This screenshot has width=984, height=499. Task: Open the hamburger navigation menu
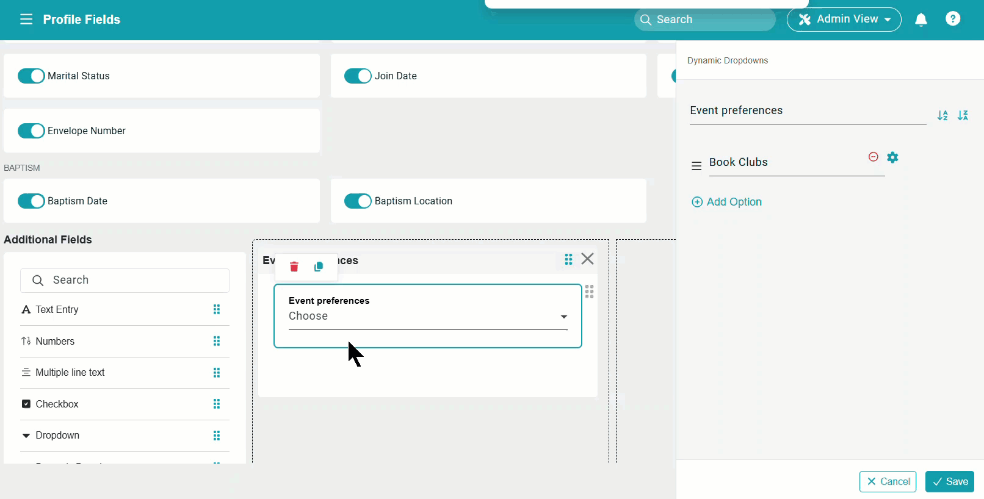tap(26, 20)
